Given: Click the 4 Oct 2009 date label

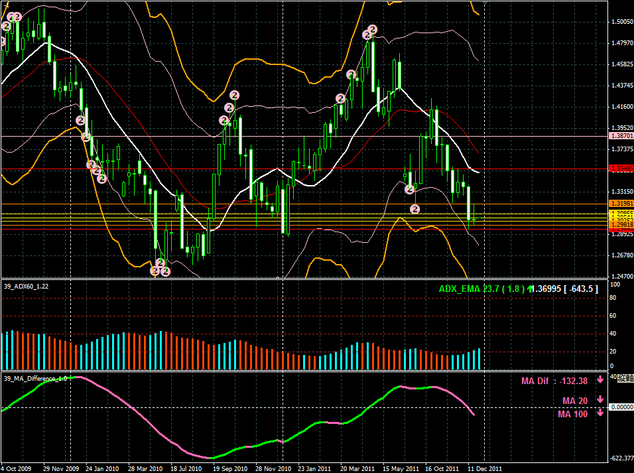Looking at the screenshot, I should [x=18, y=468].
